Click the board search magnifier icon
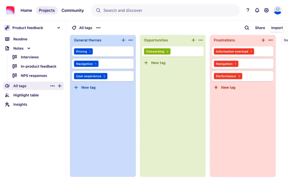The width and height of the screenshot is (288, 181). 247,28
